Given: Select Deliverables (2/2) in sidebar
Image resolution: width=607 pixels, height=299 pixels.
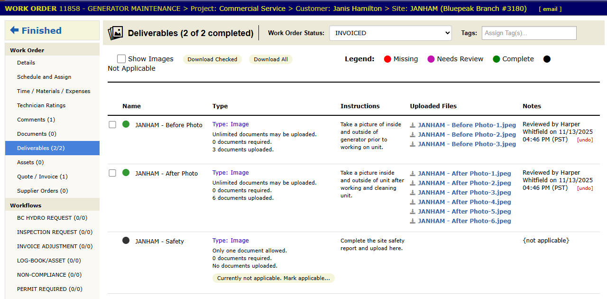Looking at the screenshot, I should pos(52,148).
